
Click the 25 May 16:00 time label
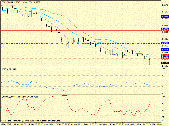click(128, 124)
